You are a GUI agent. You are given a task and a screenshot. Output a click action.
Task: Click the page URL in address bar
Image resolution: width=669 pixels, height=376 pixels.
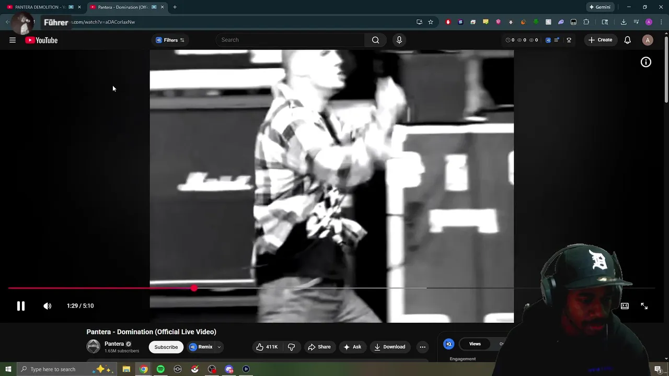(103, 22)
